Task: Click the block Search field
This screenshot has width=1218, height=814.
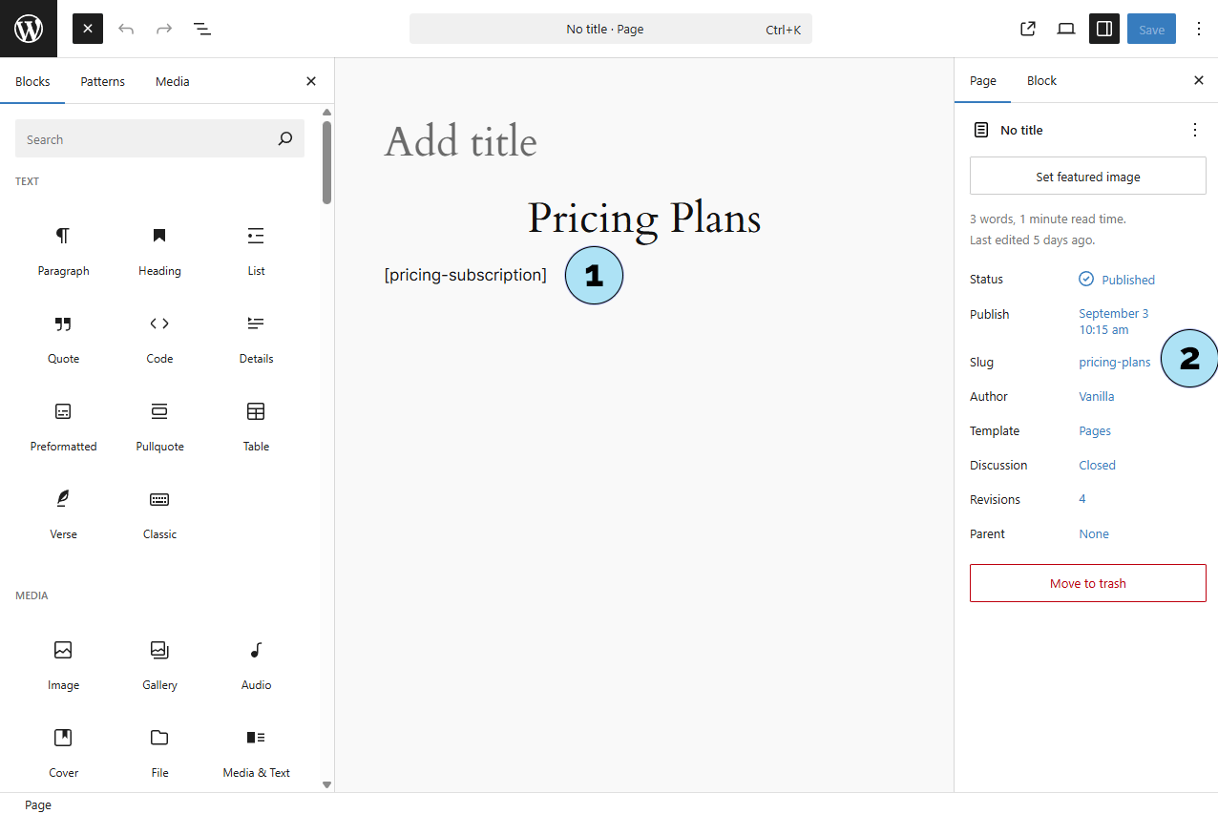Action: click(x=143, y=139)
